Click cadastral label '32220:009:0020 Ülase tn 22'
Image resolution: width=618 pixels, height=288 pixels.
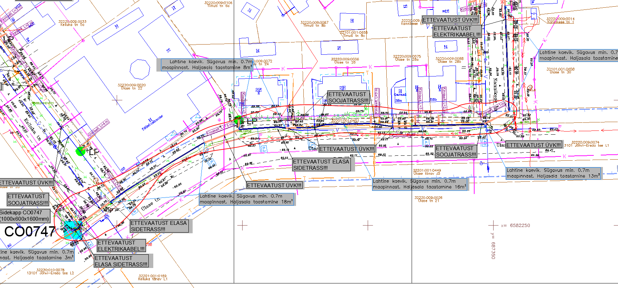[x=131, y=87]
